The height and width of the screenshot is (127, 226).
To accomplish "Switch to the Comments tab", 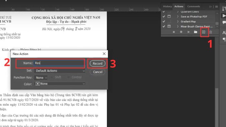I will coord(194,6).
